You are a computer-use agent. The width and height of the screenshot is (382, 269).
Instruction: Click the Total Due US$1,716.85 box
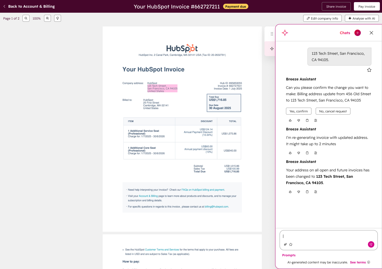click(224, 103)
